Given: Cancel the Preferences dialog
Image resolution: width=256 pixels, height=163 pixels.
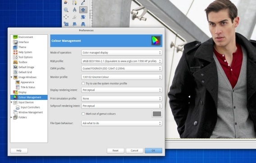Looking at the screenshot, I should tap(134, 150).
